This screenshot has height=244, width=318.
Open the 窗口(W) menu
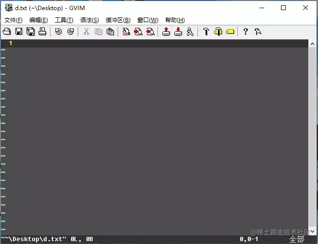click(148, 20)
